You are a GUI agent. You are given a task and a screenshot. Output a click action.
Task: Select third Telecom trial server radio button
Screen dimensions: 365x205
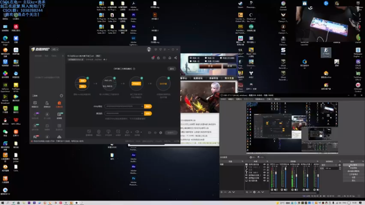(x=221, y=58)
